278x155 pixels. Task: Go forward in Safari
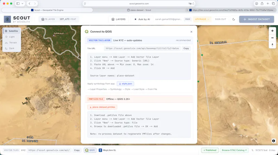(35, 3)
